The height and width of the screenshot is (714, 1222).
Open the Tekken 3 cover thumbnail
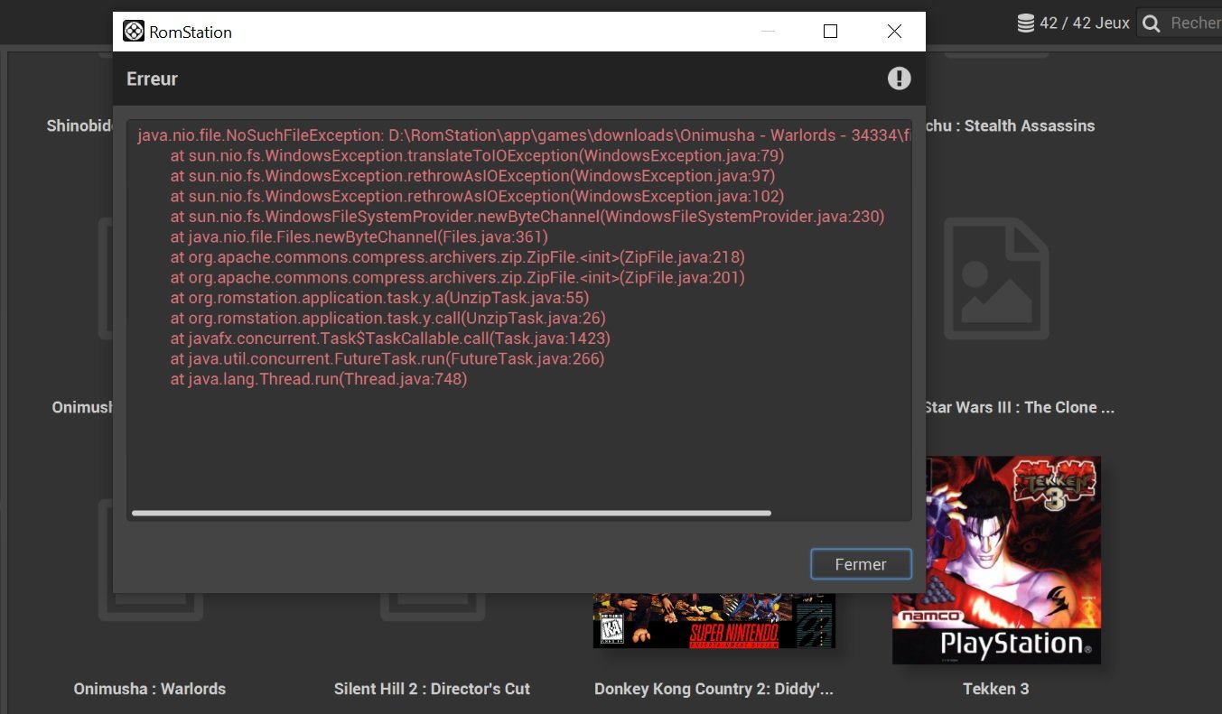996,560
